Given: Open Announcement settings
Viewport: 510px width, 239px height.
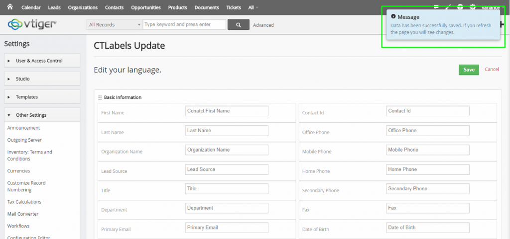Looking at the screenshot, I should pos(24,128).
